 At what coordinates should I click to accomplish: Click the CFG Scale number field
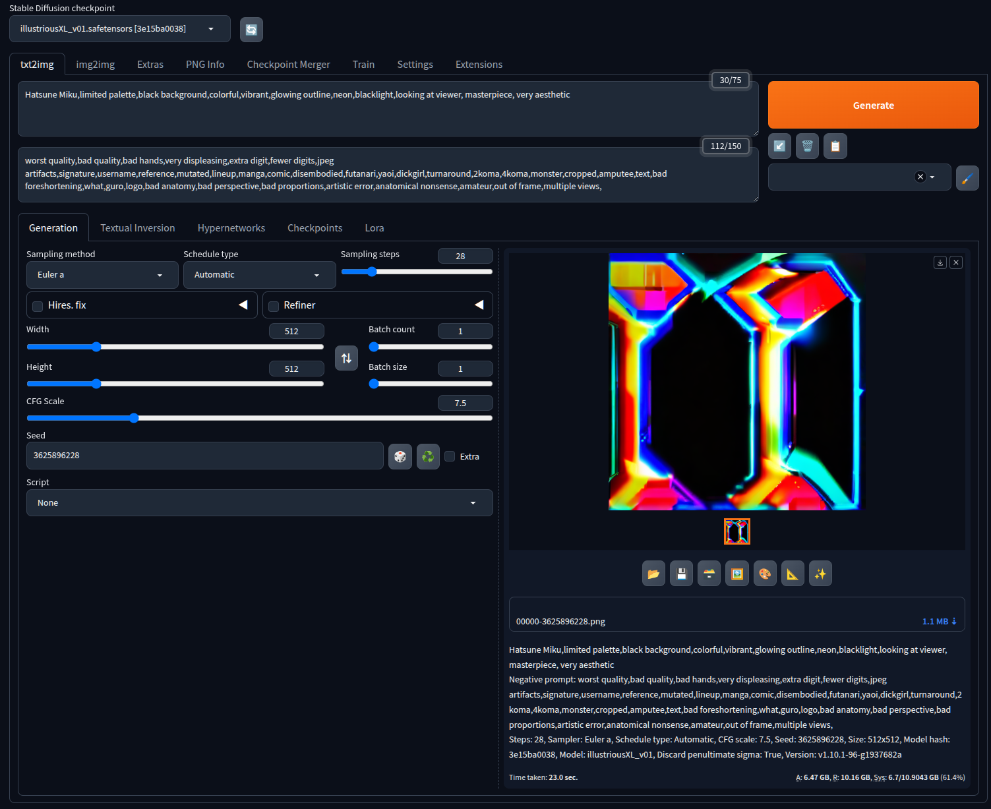[x=465, y=403]
